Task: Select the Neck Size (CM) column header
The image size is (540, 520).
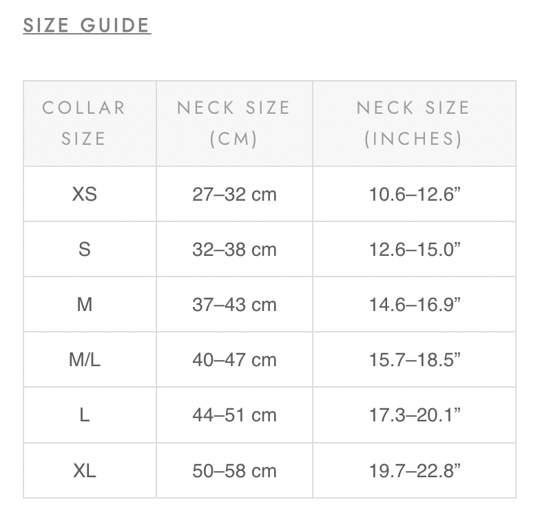Action: [x=234, y=123]
